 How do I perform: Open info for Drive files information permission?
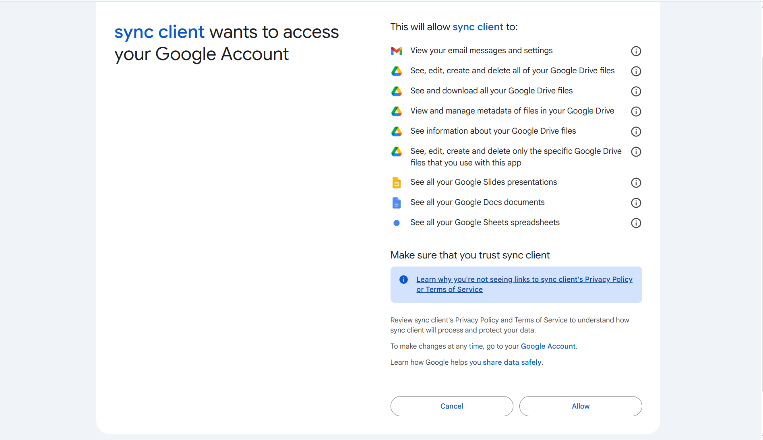pos(636,131)
